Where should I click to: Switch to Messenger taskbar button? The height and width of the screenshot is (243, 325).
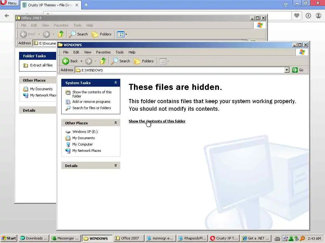[65, 238]
